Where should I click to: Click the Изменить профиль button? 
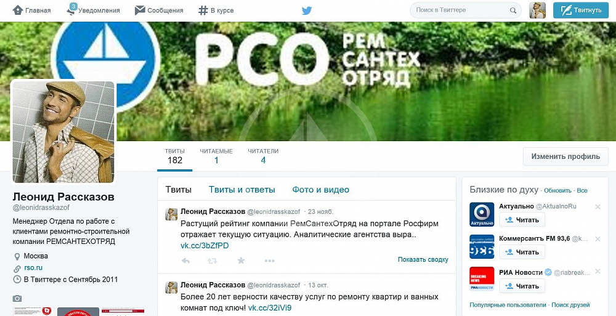565,156
